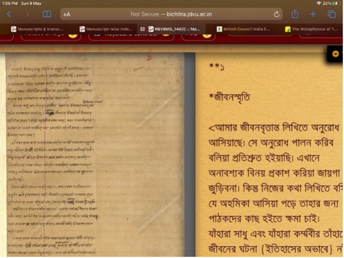Tap the forward navigation arrow
The height and width of the screenshot is (258, 344).
pos(26,14)
